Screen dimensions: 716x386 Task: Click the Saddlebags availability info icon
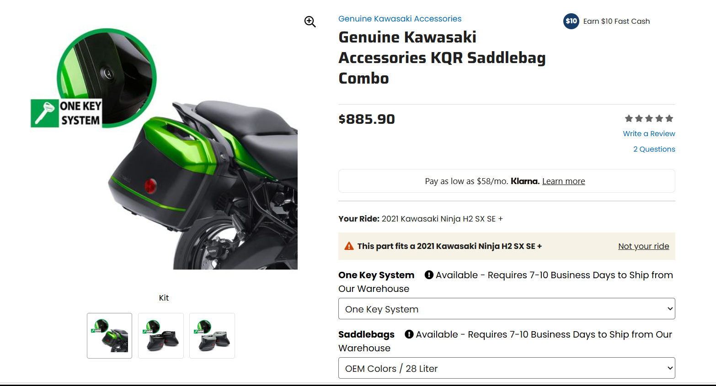pos(409,334)
